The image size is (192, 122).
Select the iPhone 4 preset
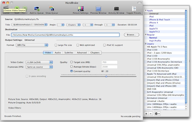point(154,23)
